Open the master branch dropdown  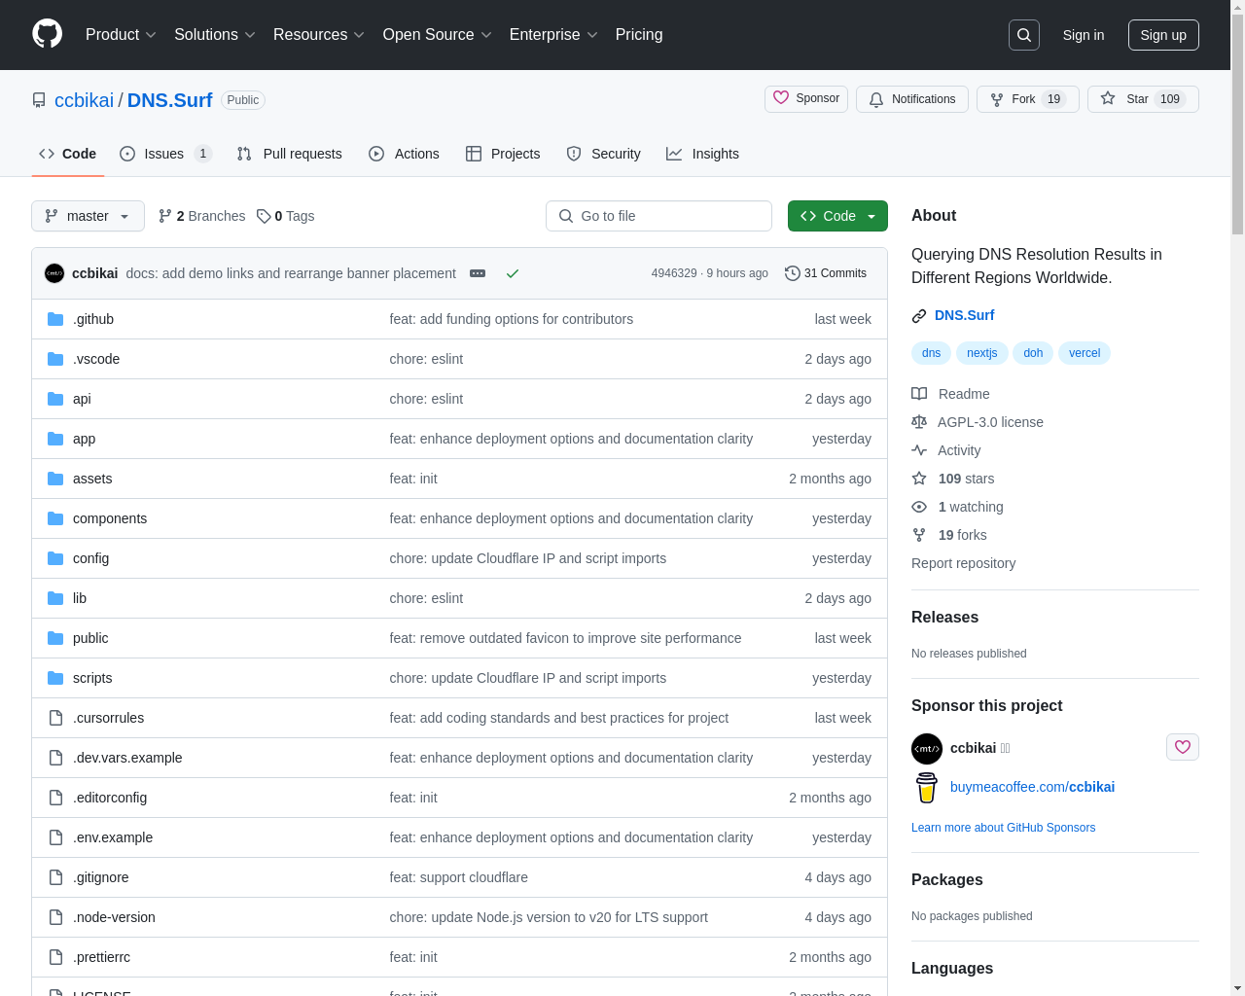pos(88,216)
